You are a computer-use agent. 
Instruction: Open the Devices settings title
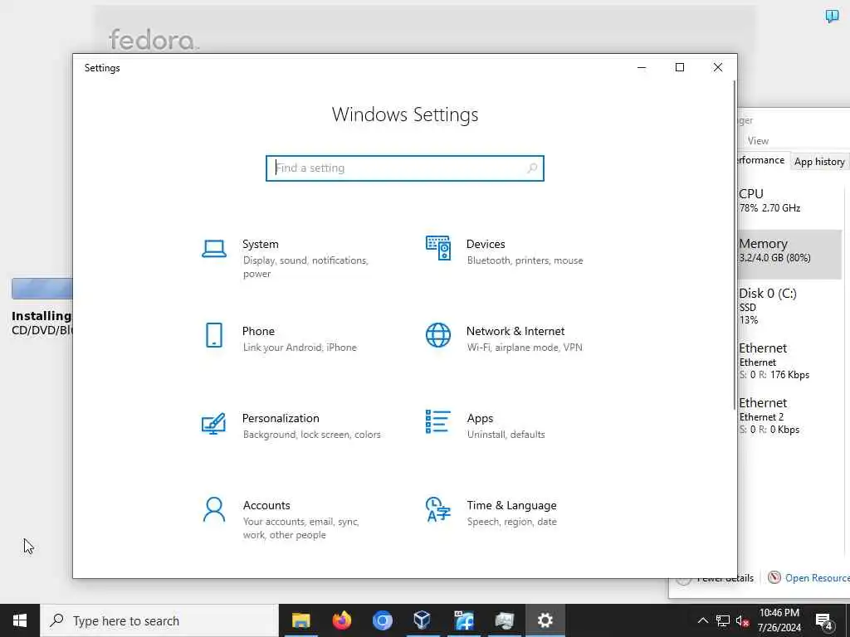coord(486,244)
